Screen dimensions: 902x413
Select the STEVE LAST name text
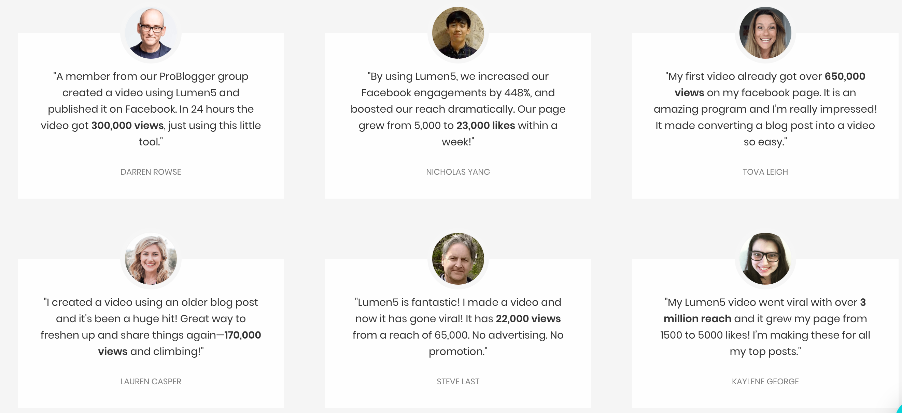click(x=458, y=382)
